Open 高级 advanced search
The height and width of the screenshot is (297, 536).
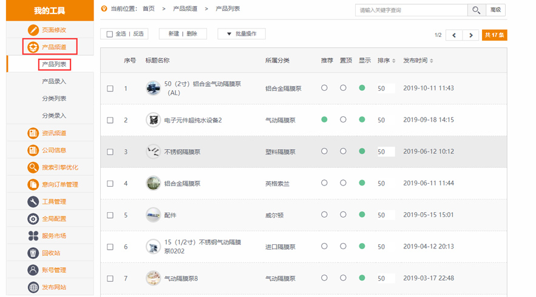point(496,10)
